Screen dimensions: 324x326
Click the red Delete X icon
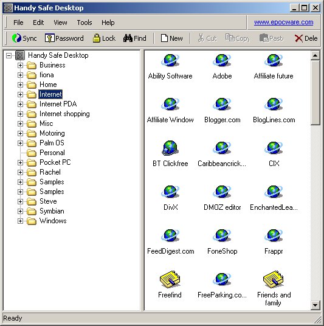click(298, 38)
